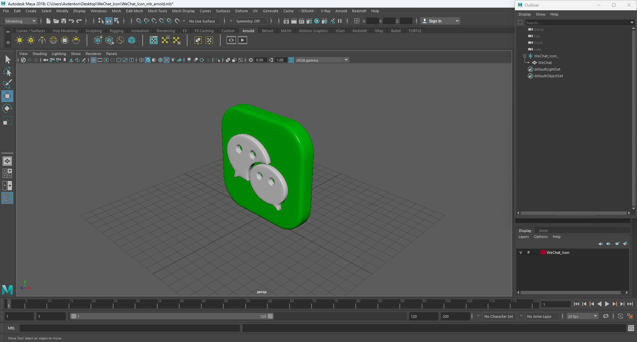The height and width of the screenshot is (342, 637).
Task: Switch to the single perspective view layout
Action: (7, 161)
